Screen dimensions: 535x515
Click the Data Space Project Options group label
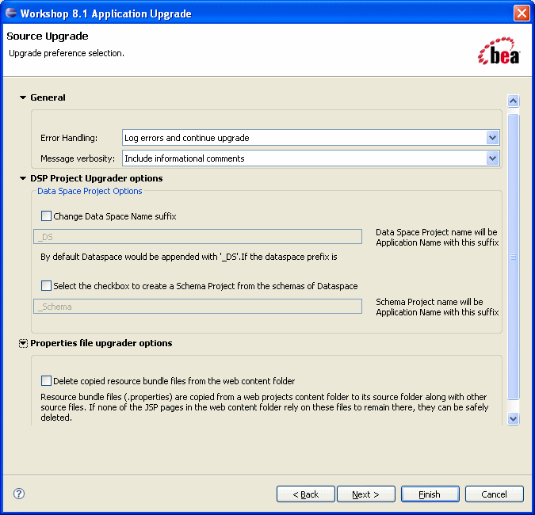click(x=90, y=191)
